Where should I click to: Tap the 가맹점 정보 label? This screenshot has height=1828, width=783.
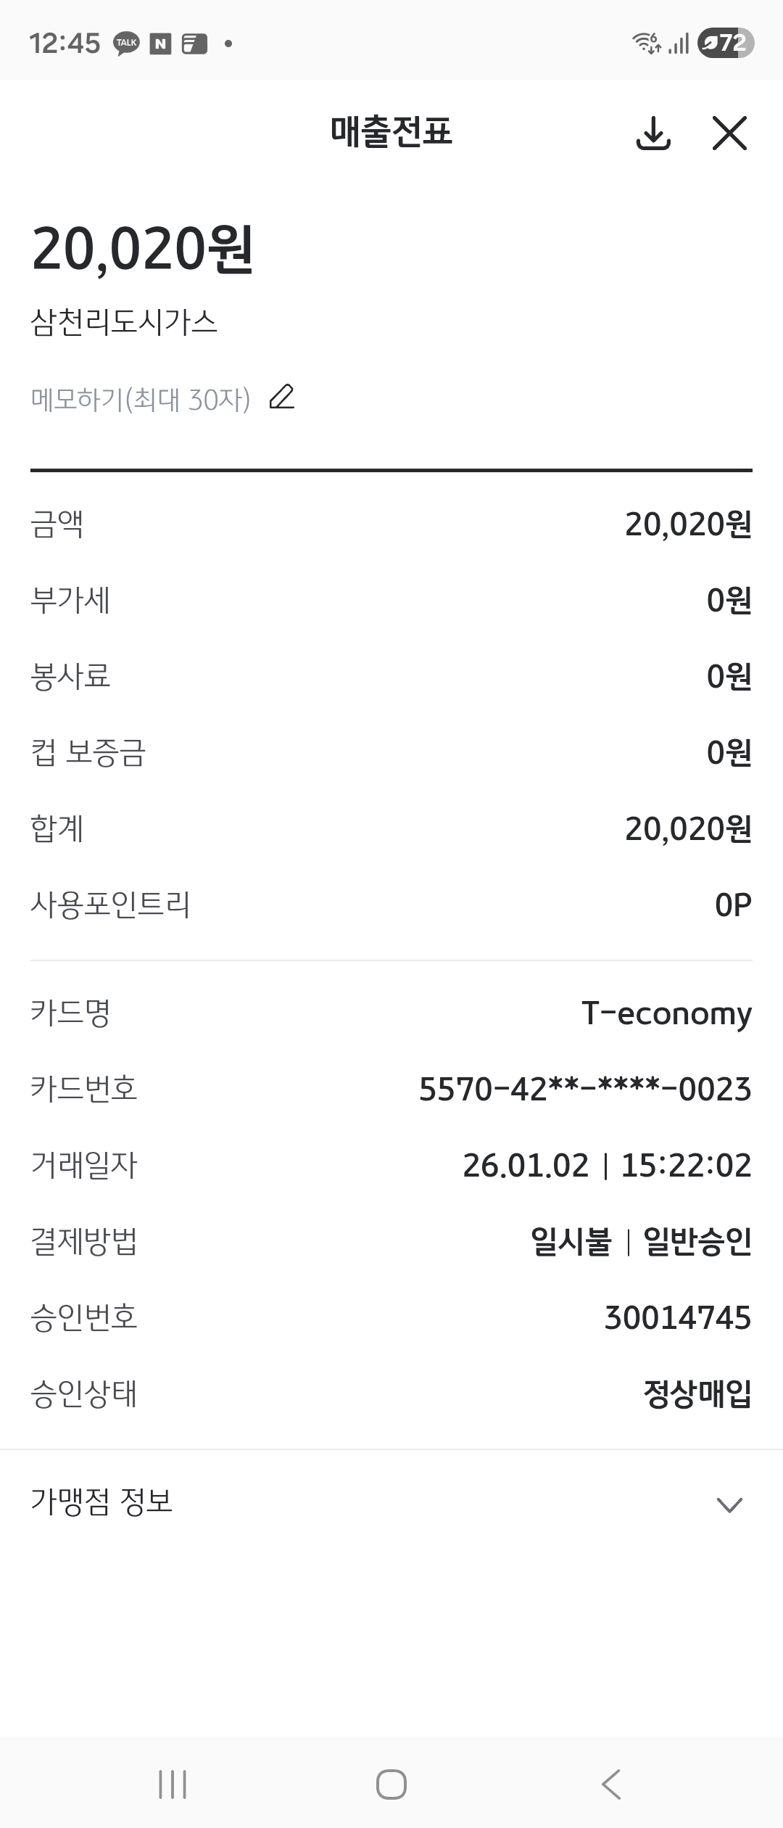pos(101,1502)
